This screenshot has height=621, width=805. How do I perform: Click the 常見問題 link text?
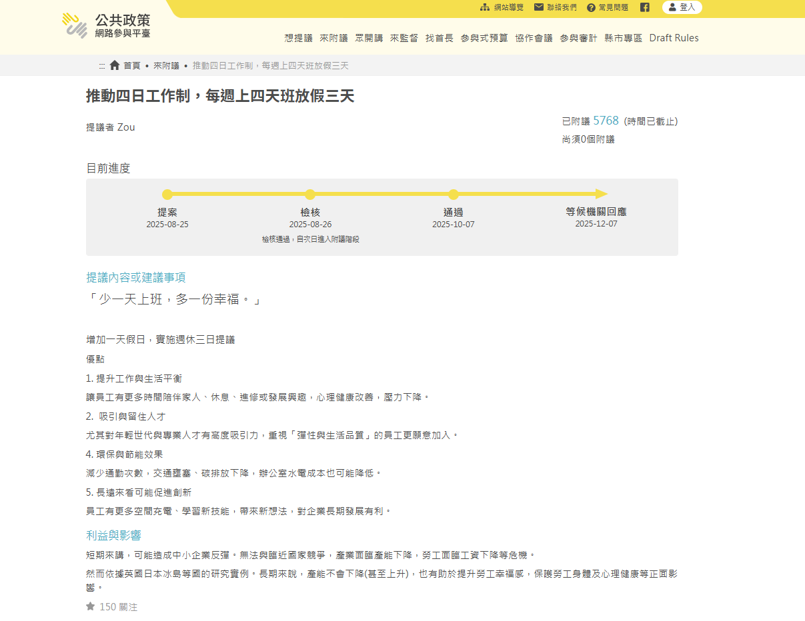pyautogui.click(x=614, y=7)
